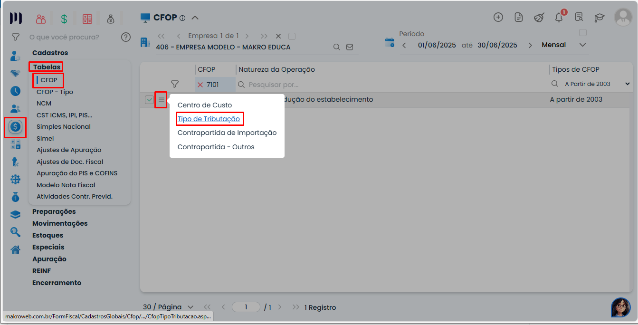638x325 pixels.
Task: Select the fiscal dollar coin sidebar icon
Action: (15, 127)
